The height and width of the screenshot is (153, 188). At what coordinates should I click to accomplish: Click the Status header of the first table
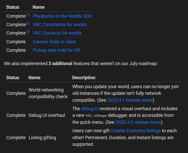point(13,7)
